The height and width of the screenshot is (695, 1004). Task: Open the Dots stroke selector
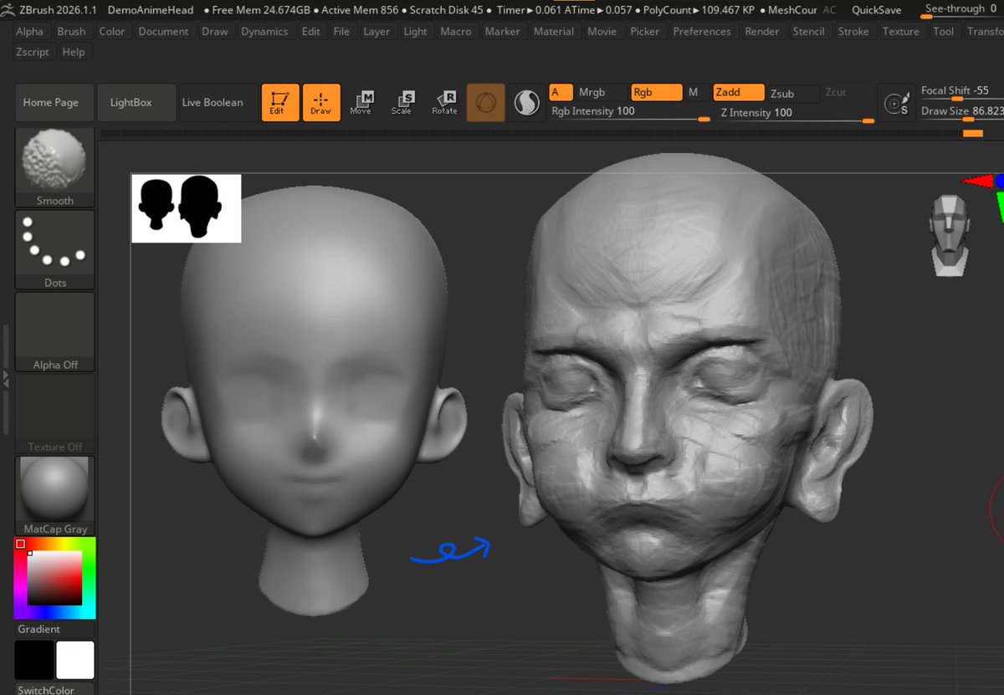tap(55, 249)
